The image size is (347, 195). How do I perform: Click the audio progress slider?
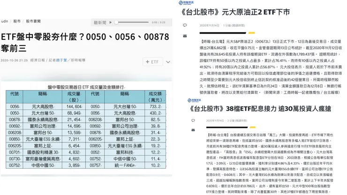pos(132,22)
